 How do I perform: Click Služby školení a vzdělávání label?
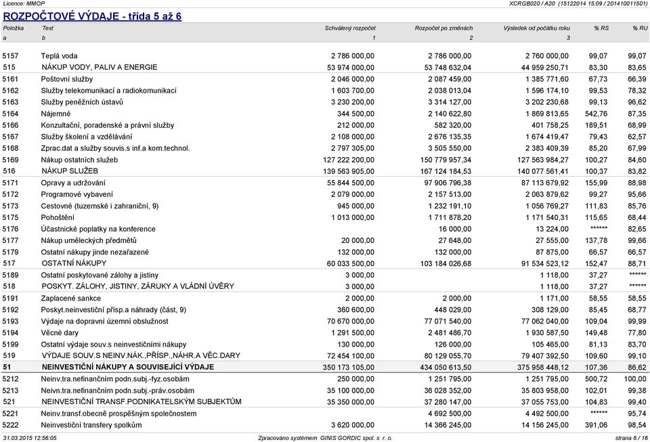coord(87,137)
